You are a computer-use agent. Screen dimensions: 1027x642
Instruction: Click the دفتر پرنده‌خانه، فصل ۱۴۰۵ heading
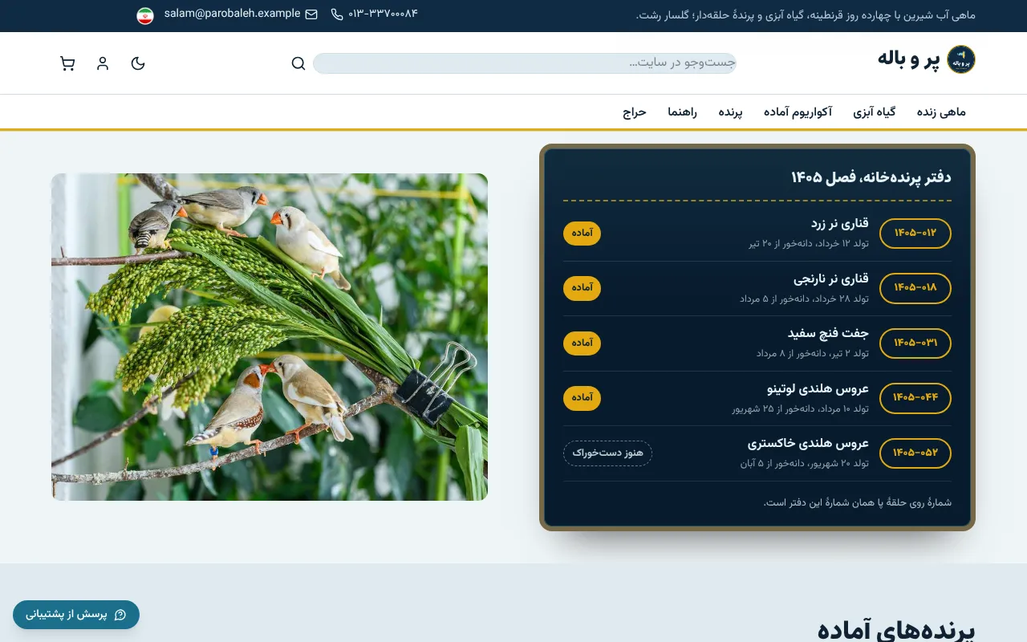pos(871,177)
